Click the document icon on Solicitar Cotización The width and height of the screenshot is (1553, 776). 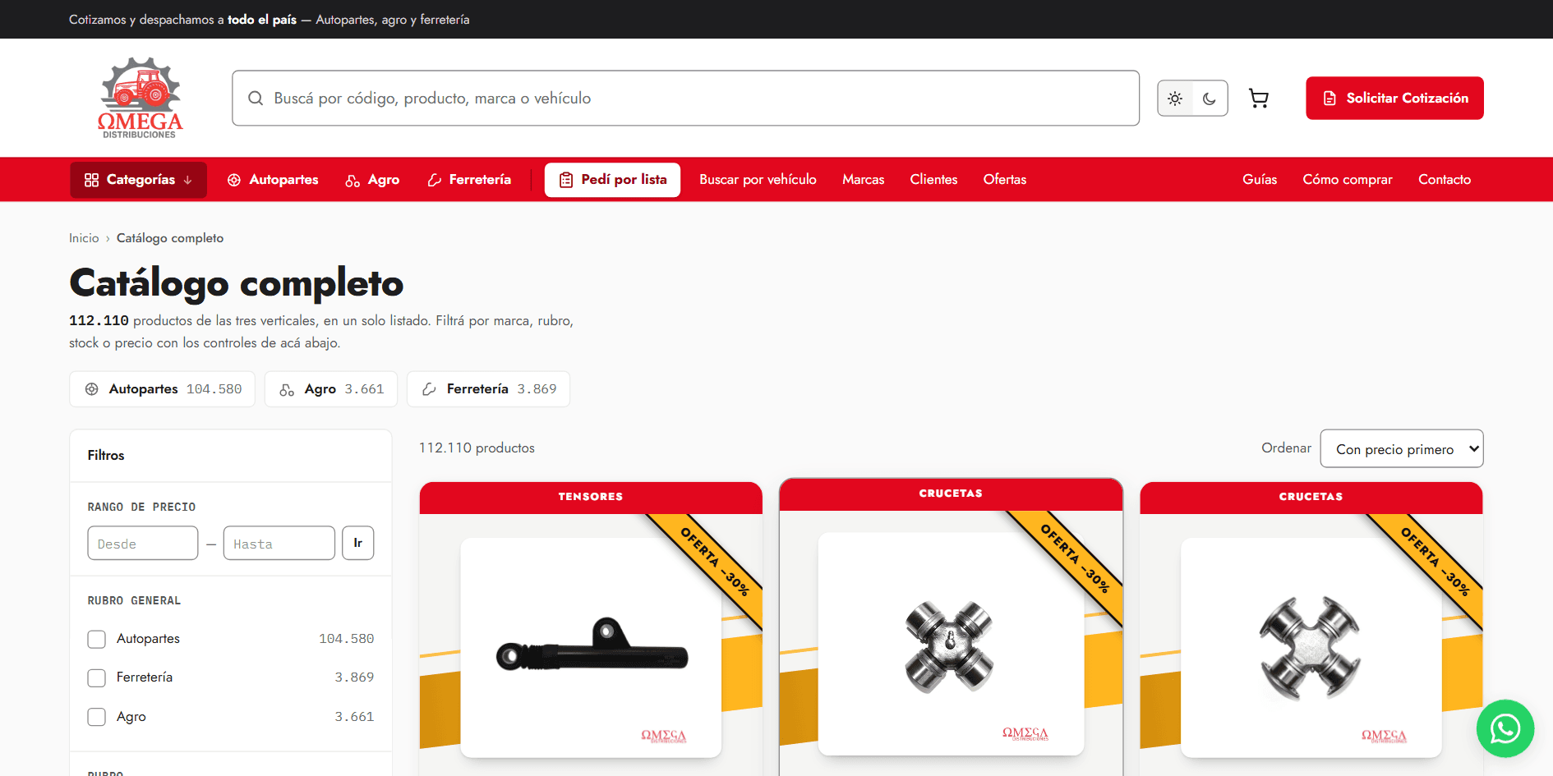(x=1329, y=99)
